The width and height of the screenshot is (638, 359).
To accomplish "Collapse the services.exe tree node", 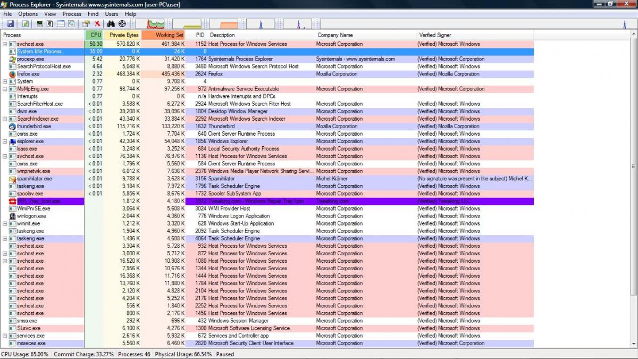I will (x=5, y=336).
